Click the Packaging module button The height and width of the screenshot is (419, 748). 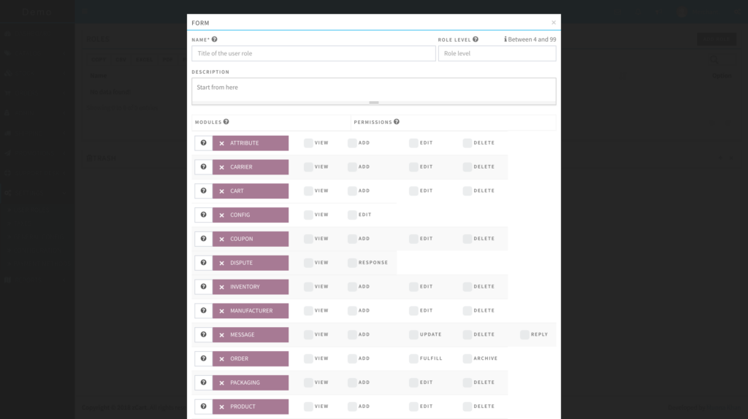[251, 383]
